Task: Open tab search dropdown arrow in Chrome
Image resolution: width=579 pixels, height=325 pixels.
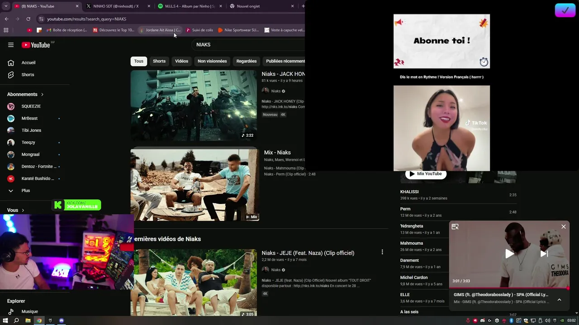Action: click(x=5, y=6)
